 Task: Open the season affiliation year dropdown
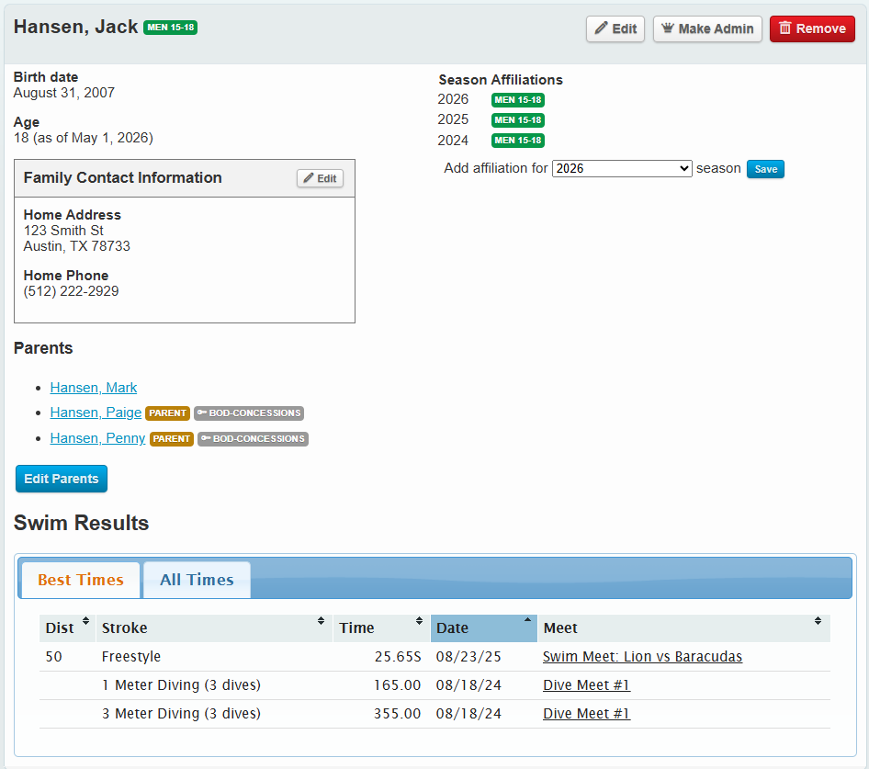[622, 168]
